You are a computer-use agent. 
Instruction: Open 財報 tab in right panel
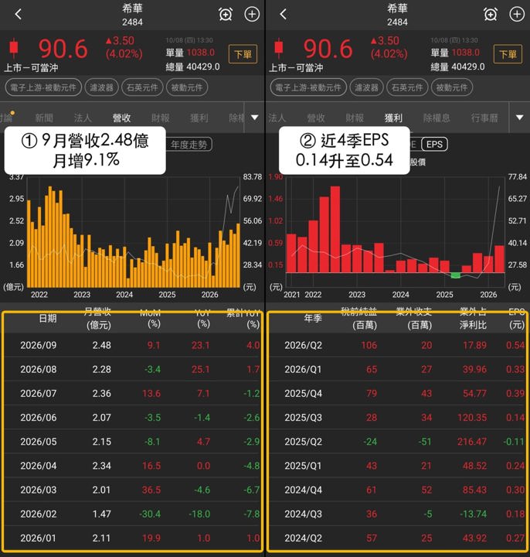click(x=355, y=118)
